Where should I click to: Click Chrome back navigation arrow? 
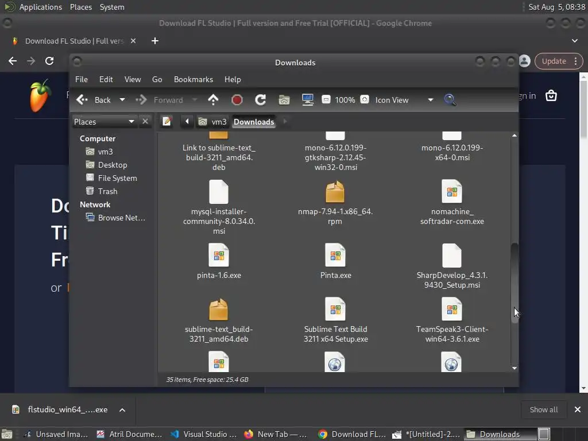pyautogui.click(x=13, y=61)
